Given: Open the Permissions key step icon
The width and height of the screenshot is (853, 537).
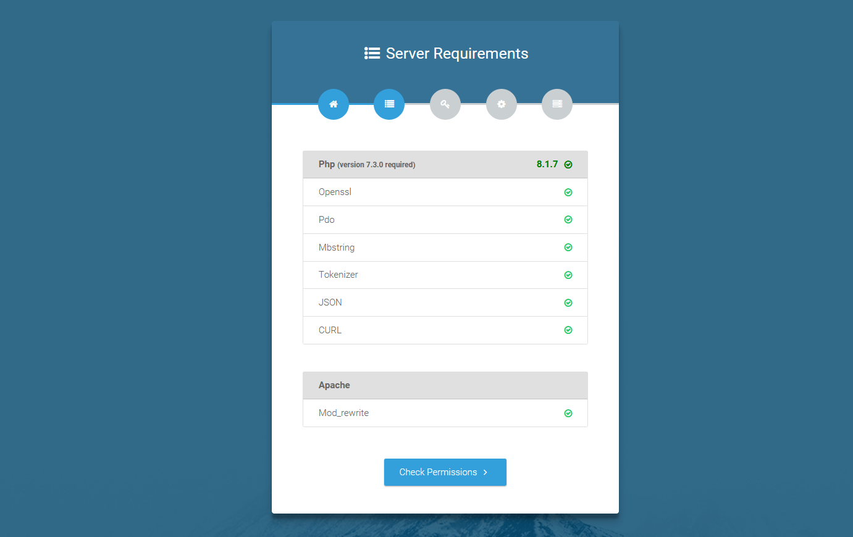Looking at the screenshot, I should click(x=445, y=104).
